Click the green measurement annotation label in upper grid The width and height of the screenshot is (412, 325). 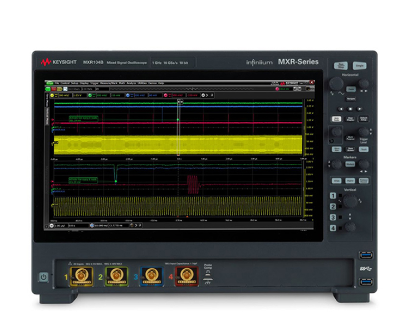pos(84,119)
